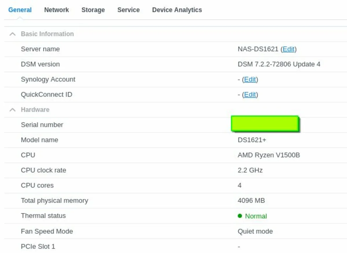Click the Normal thermal status text
The width and height of the screenshot is (347, 253).
(256, 216)
